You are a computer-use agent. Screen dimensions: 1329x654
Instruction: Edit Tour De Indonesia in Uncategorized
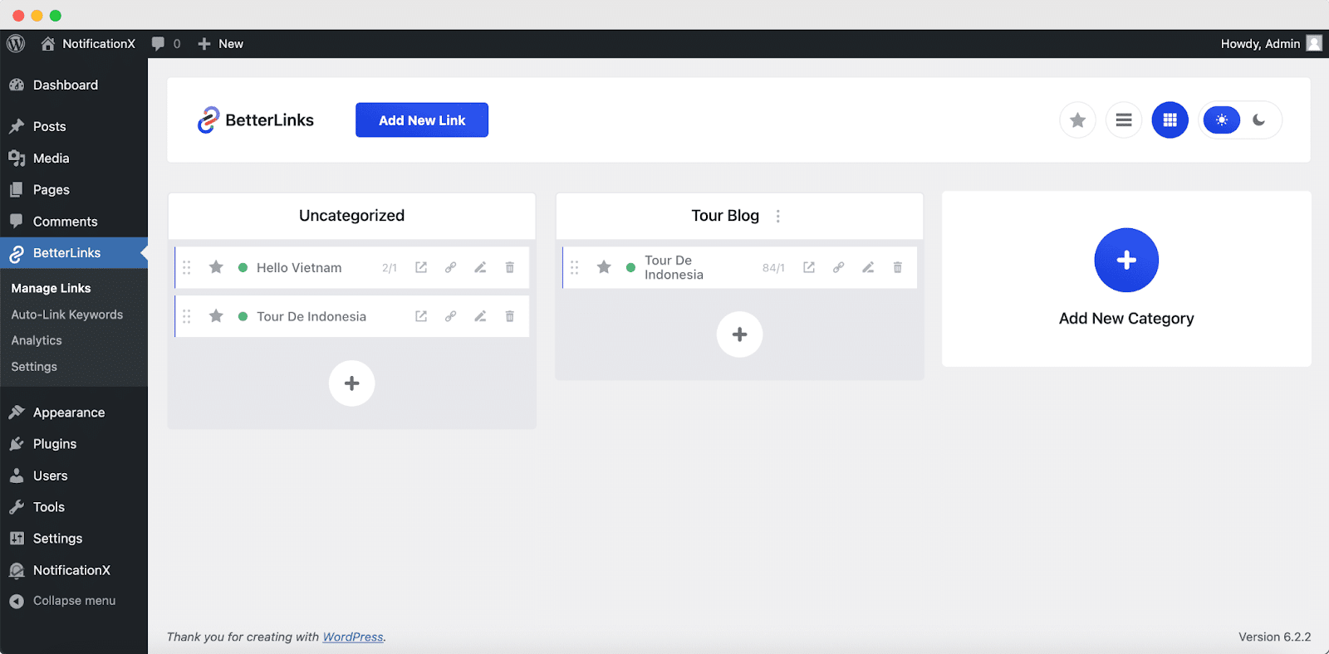(x=480, y=316)
